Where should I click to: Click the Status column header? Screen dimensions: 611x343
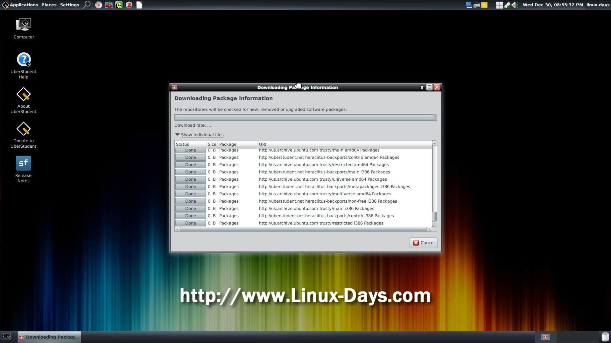[x=190, y=144]
